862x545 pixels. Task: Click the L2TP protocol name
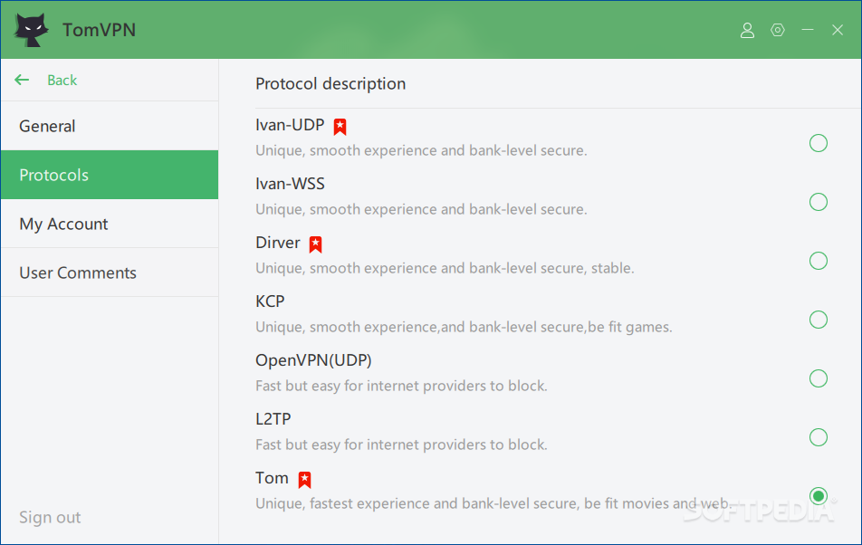coord(273,419)
